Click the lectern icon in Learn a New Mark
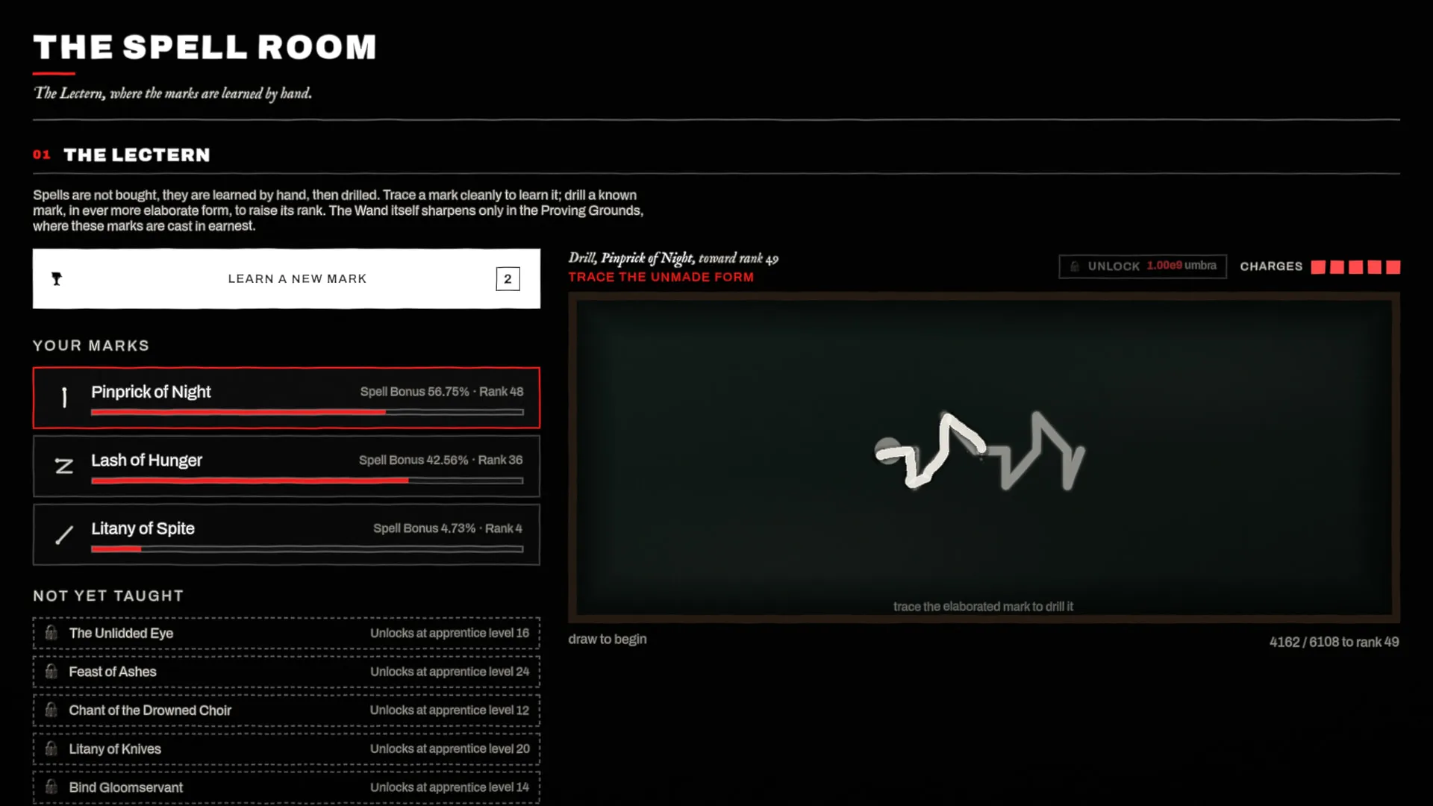Image resolution: width=1433 pixels, height=806 pixels. (x=57, y=278)
